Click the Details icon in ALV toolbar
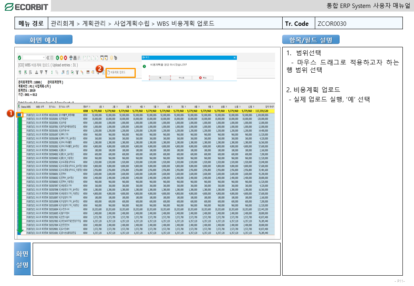 tap(20, 72)
